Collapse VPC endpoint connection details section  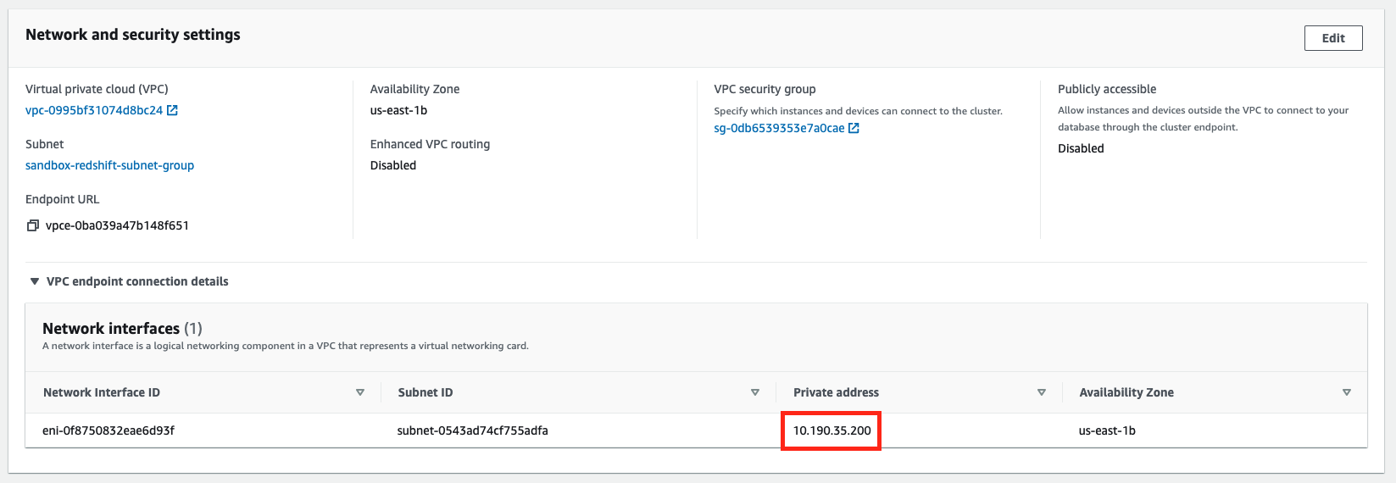click(35, 281)
